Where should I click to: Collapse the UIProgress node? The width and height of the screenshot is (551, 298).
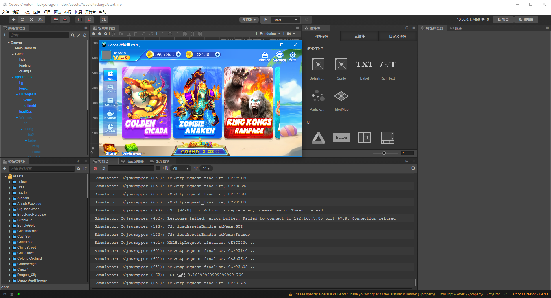[x=17, y=94]
